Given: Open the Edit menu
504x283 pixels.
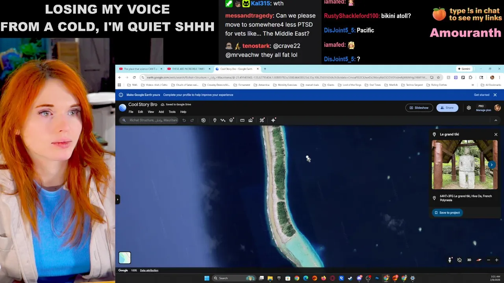Looking at the screenshot, I should point(140,112).
